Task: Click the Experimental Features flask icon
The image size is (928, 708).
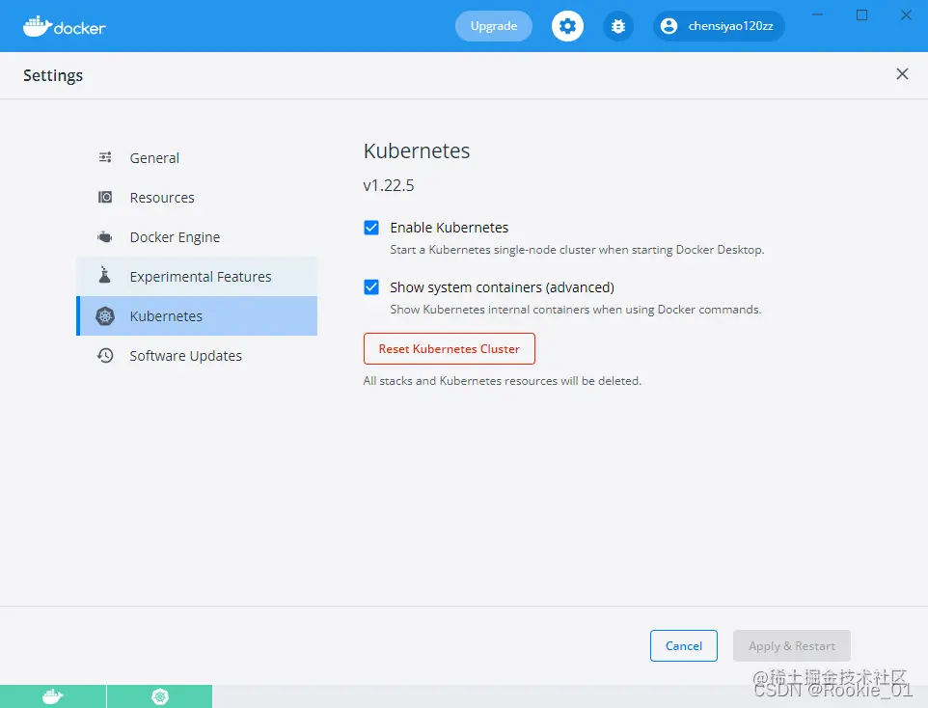Action: coord(105,275)
